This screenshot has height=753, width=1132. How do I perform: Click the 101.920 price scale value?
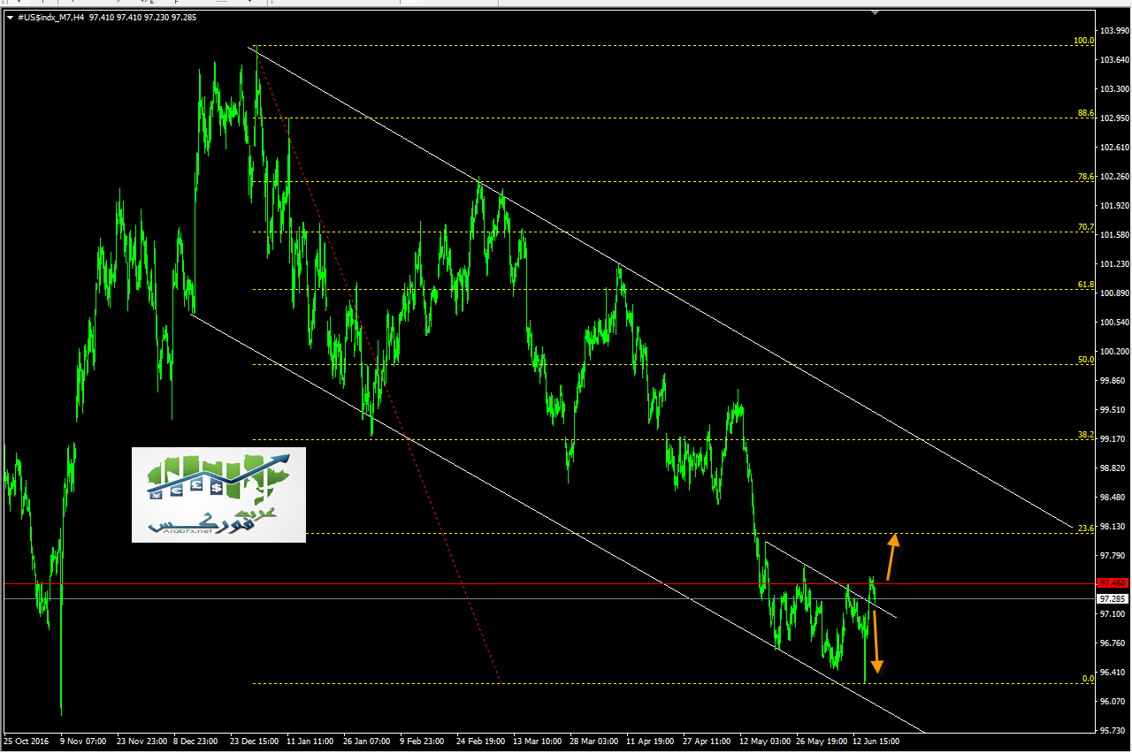pos(1113,206)
